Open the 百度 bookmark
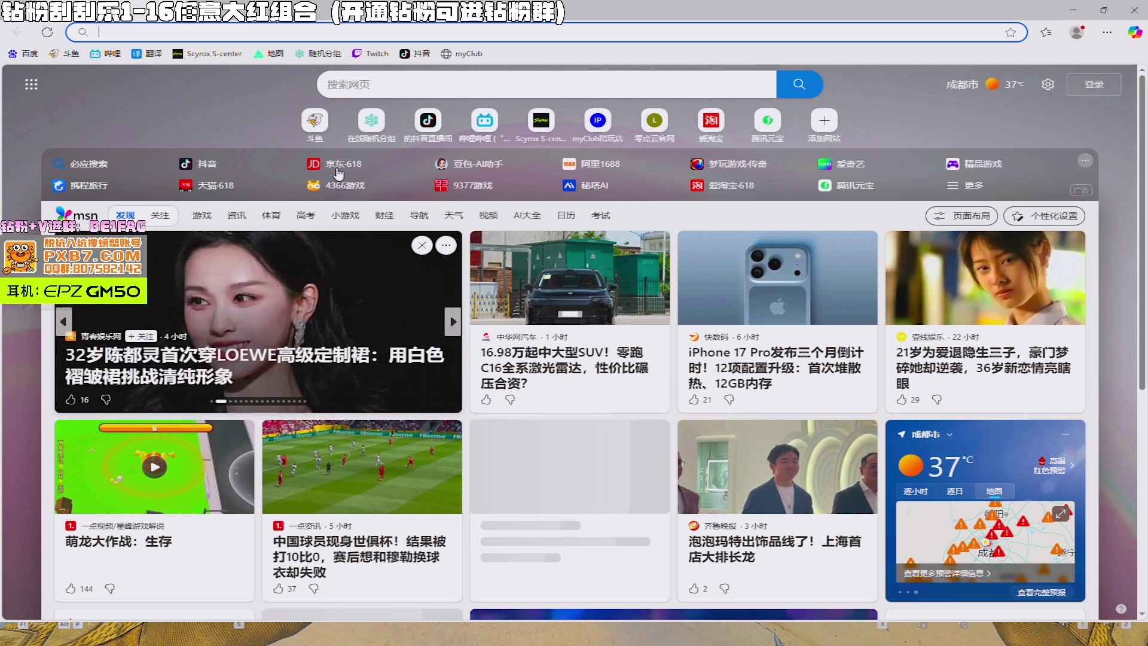1148x646 pixels. pos(23,54)
